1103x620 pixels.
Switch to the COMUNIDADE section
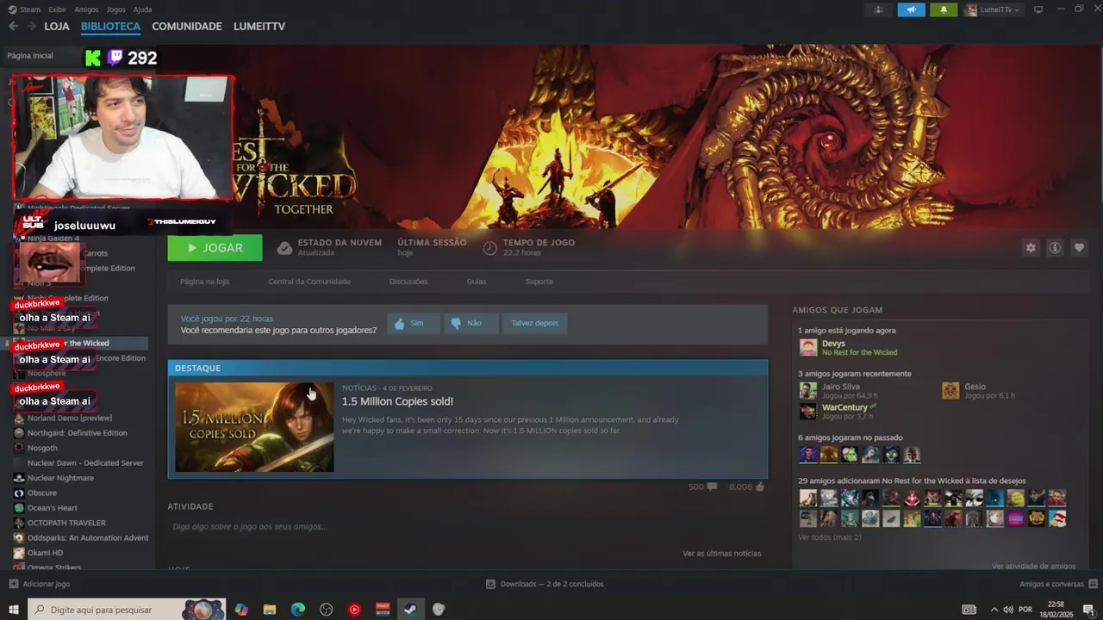pyautogui.click(x=187, y=27)
